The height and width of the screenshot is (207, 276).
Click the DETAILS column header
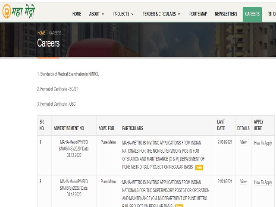(x=243, y=129)
